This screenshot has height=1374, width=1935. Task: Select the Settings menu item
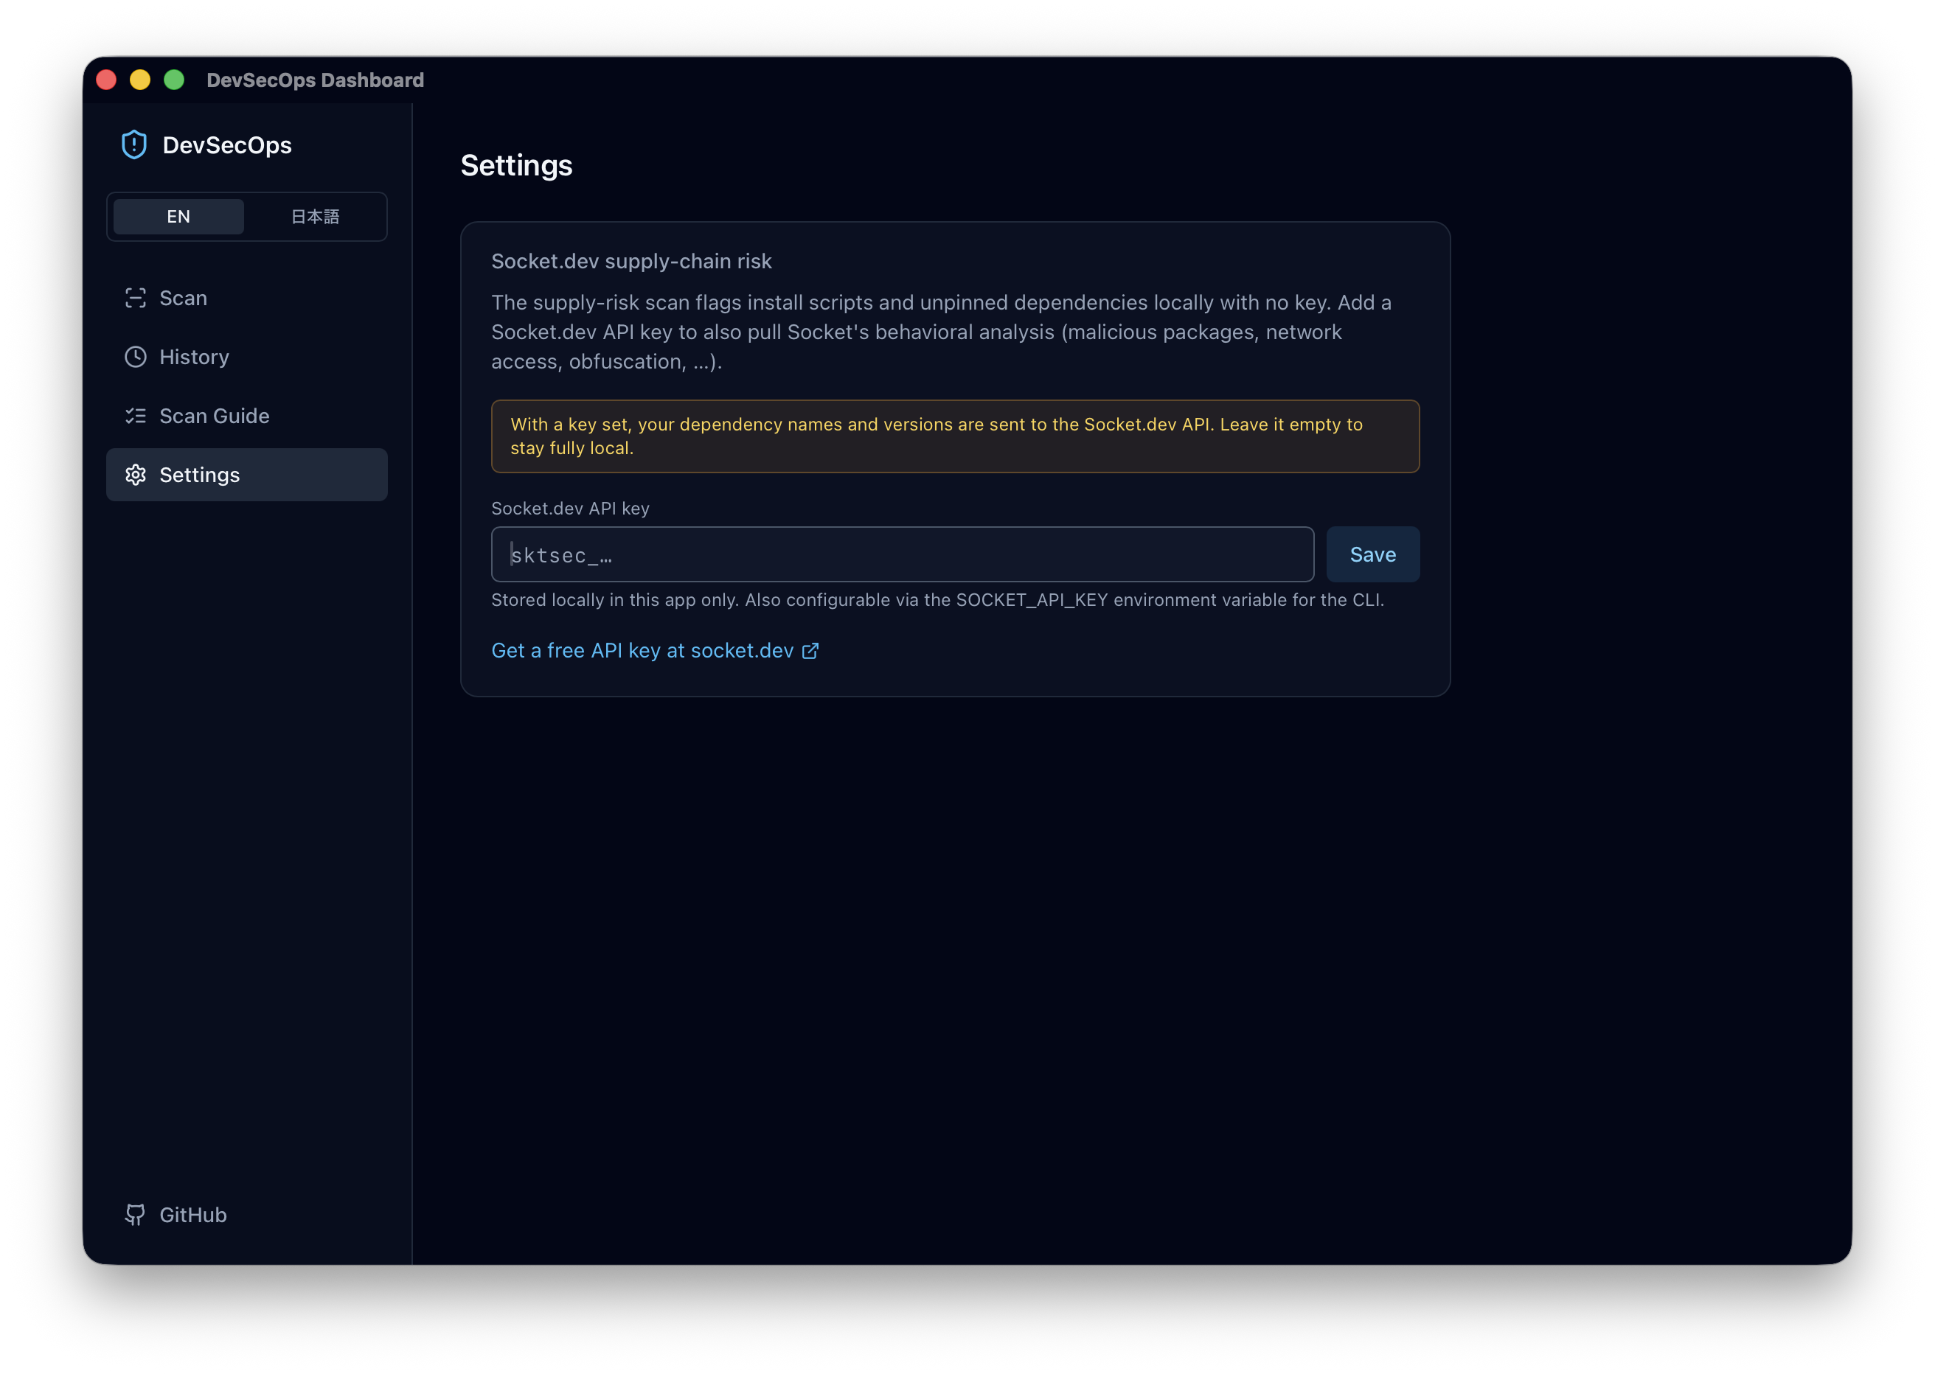[247, 475]
